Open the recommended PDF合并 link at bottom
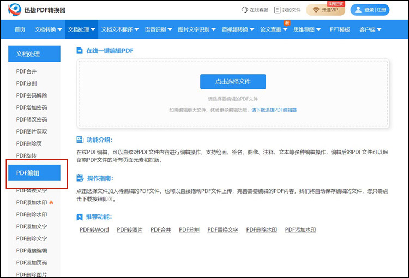 [161, 229]
